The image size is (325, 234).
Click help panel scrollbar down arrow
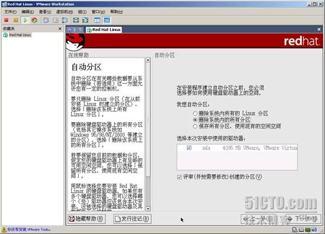[x=148, y=209]
